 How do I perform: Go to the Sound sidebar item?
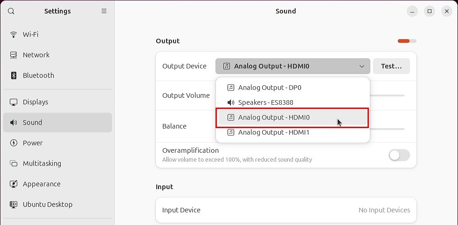click(x=33, y=123)
